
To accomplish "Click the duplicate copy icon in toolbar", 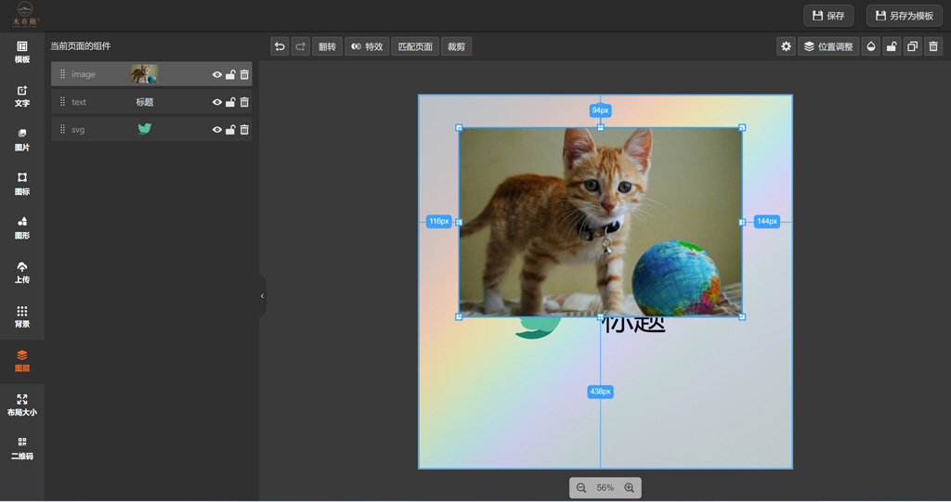I will [912, 46].
